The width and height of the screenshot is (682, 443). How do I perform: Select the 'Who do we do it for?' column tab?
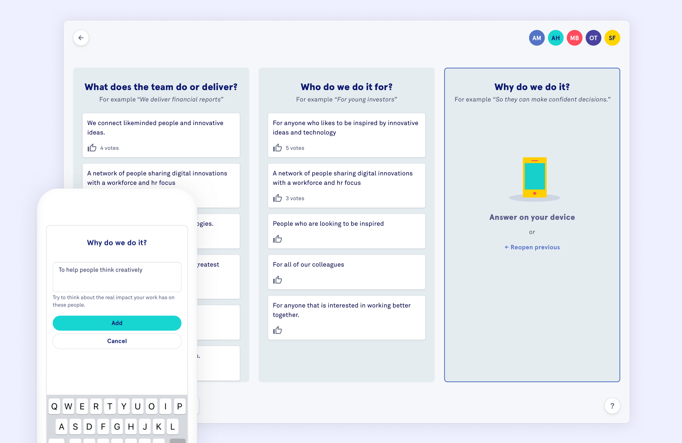[346, 86]
